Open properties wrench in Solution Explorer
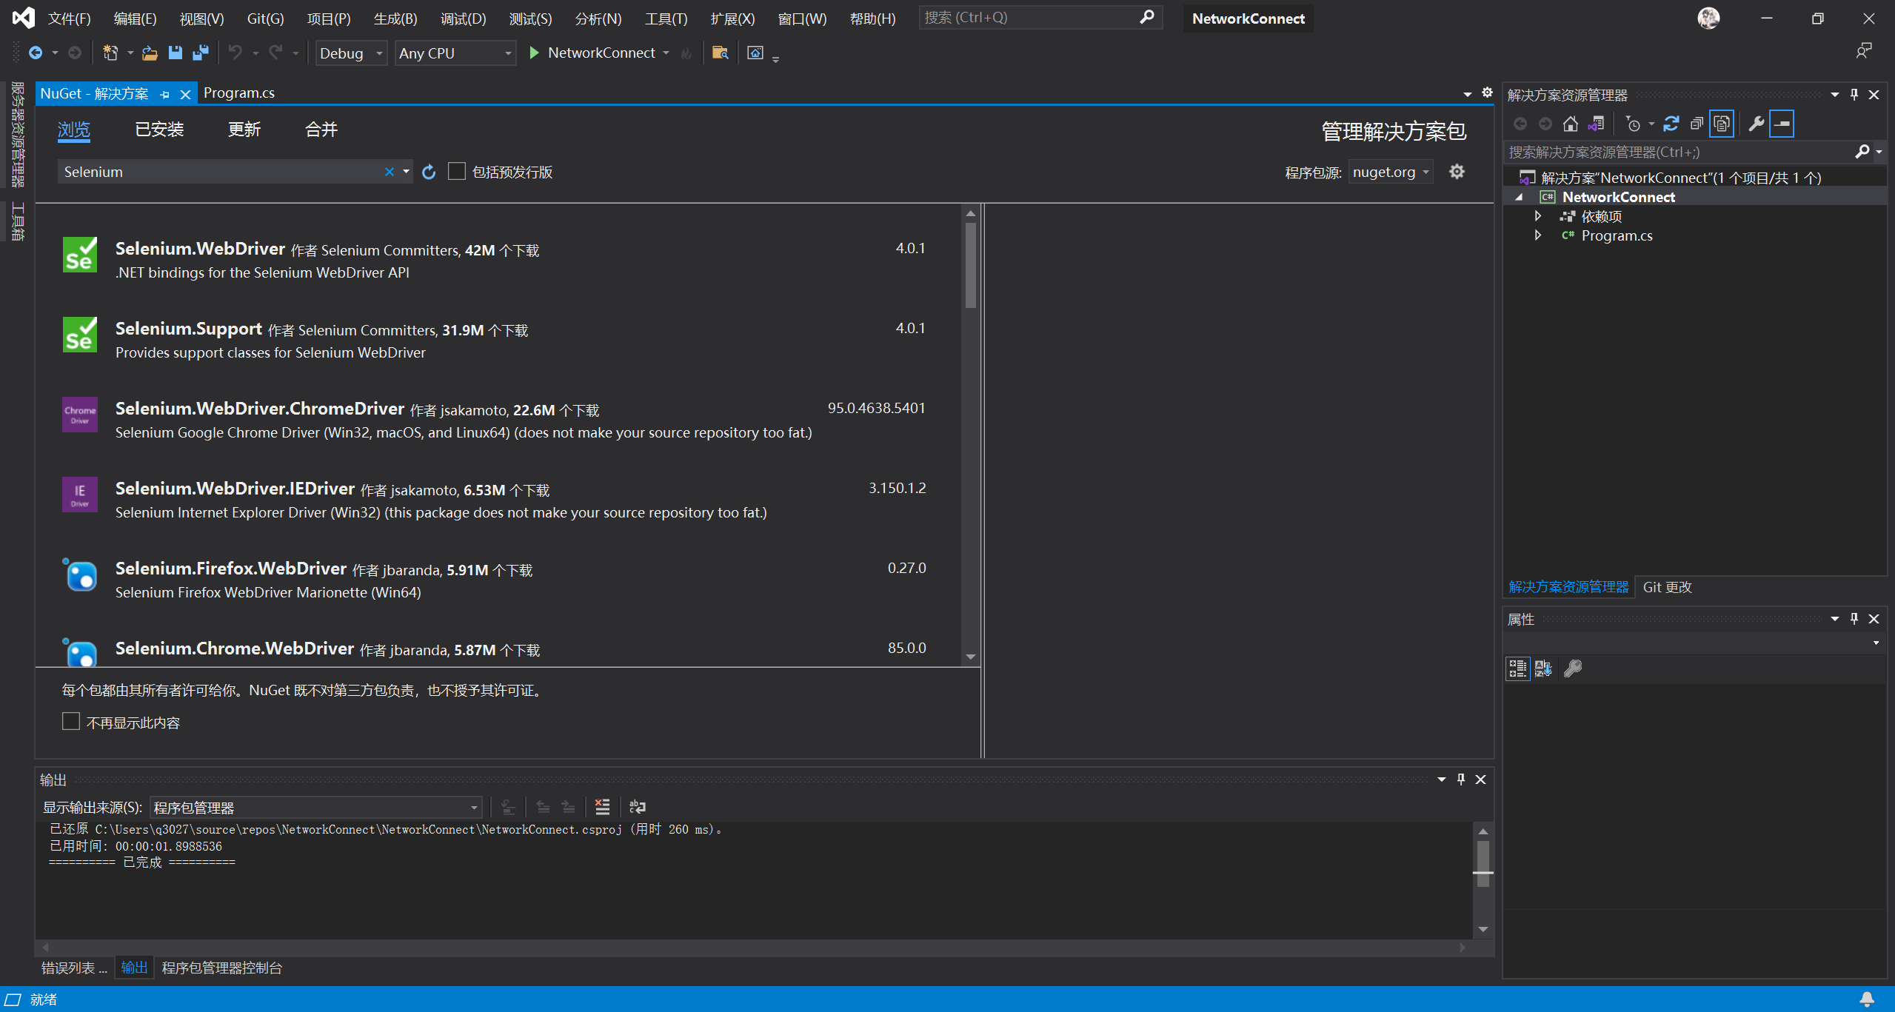The width and height of the screenshot is (1895, 1012). tap(1756, 124)
